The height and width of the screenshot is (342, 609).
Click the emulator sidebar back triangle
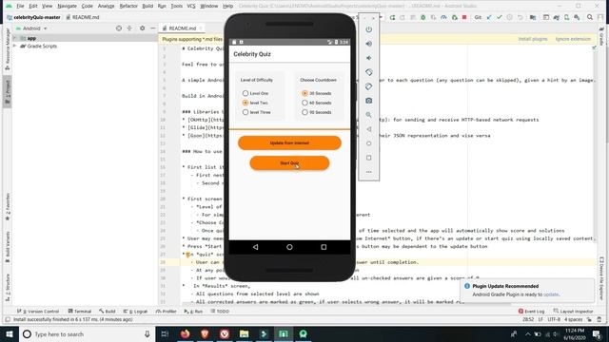coord(368,129)
